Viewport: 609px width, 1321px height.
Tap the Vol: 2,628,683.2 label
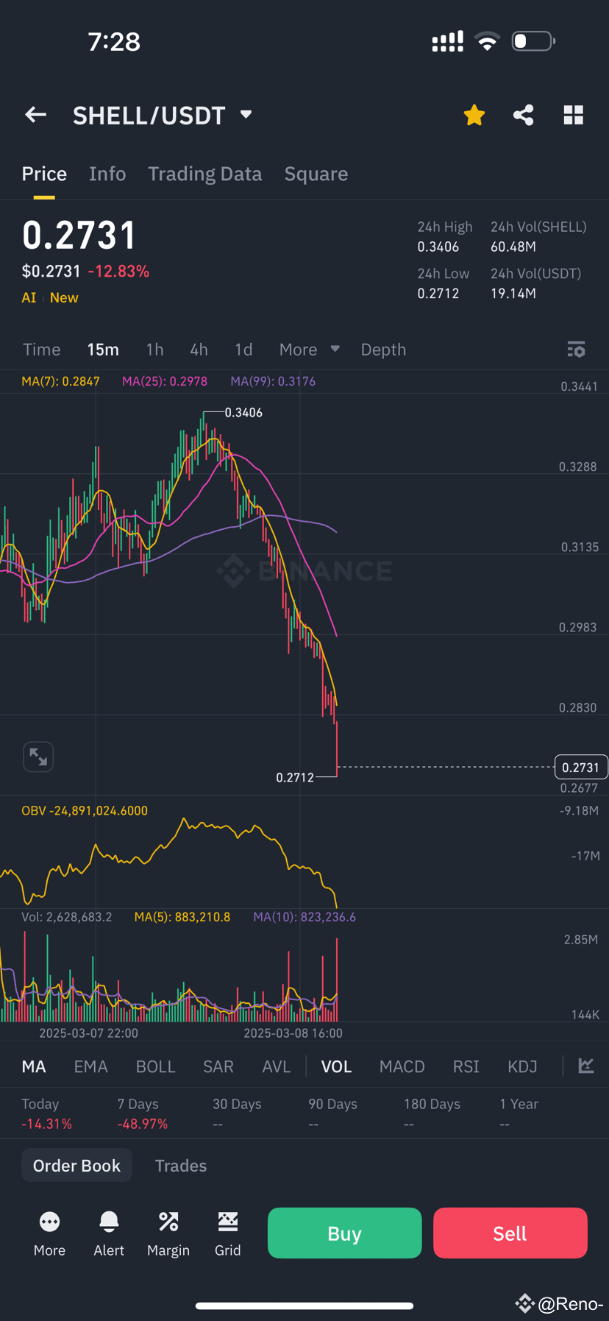(67, 917)
